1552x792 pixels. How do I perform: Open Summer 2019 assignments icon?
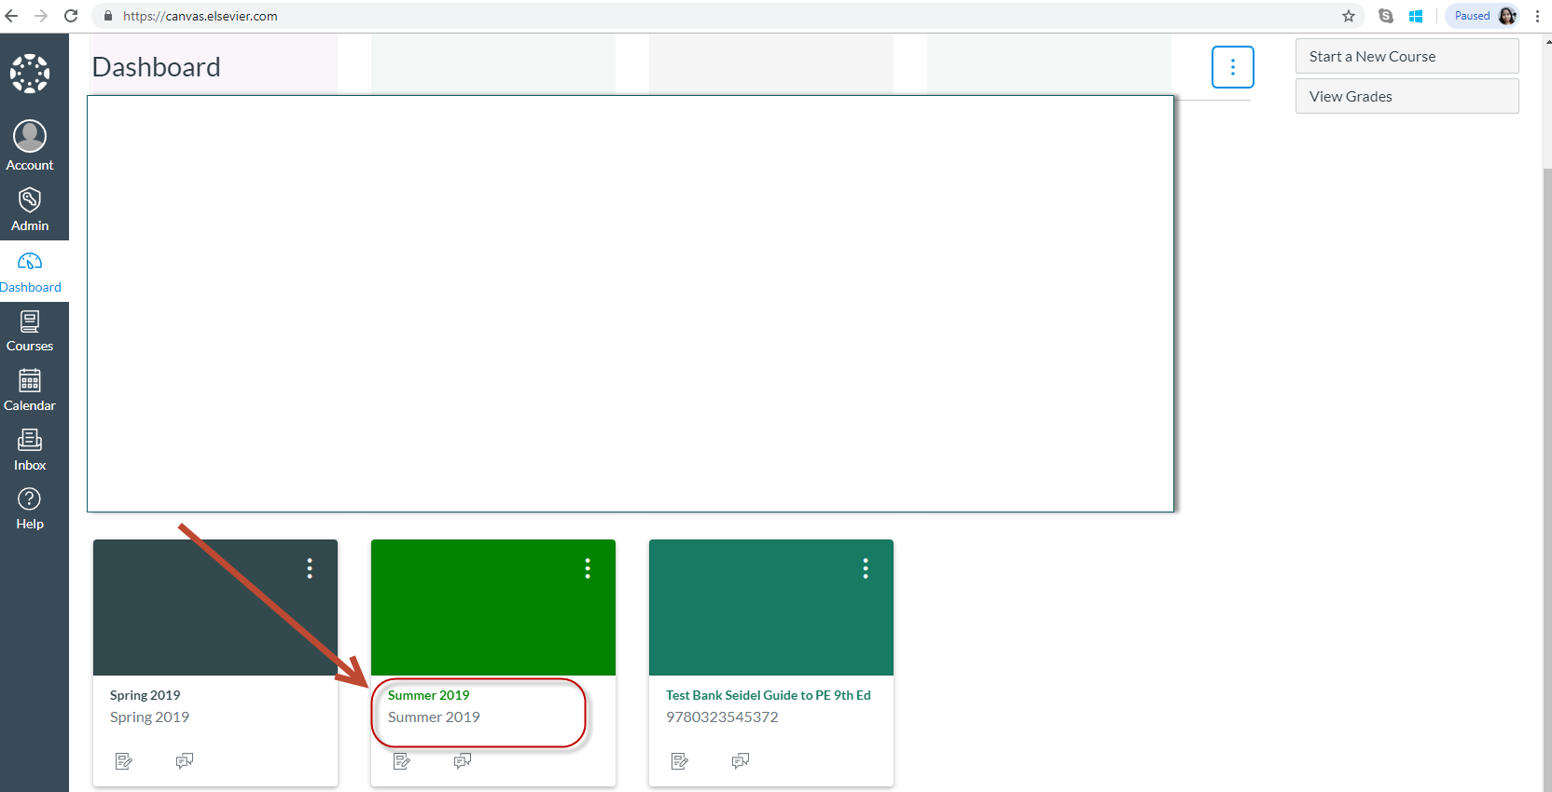point(402,761)
